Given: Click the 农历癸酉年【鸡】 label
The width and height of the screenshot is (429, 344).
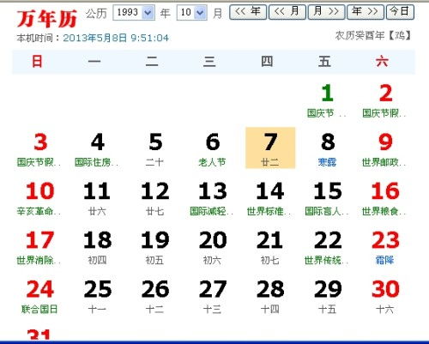Looking at the screenshot, I should coord(373,36).
